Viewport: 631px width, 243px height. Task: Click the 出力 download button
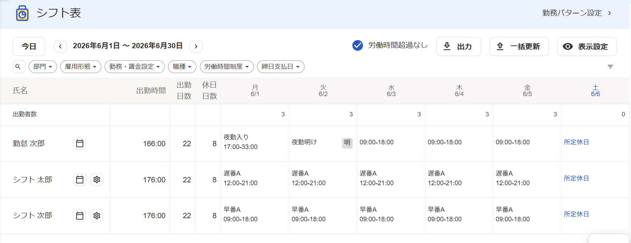coord(459,46)
